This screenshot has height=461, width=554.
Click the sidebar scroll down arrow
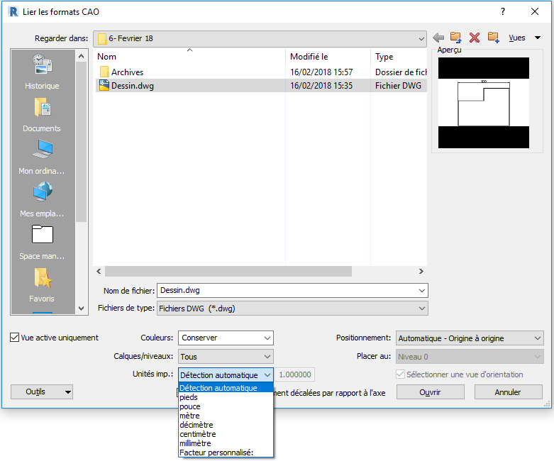pyautogui.click(x=82, y=309)
